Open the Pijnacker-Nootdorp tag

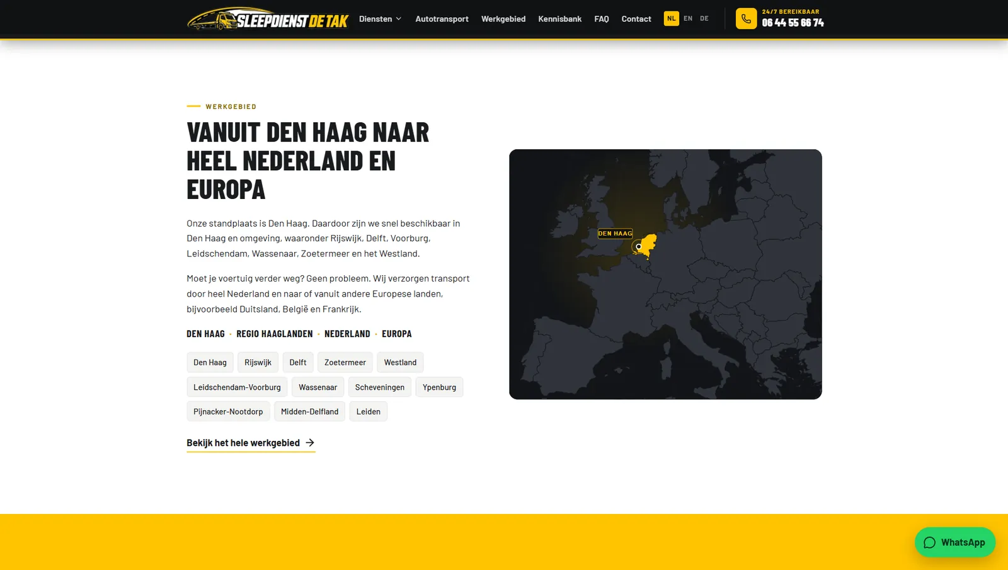pyautogui.click(x=228, y=411)
